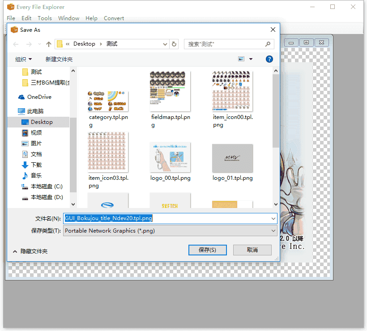Minimize the inner image viewer window

(x=291, y=42)
